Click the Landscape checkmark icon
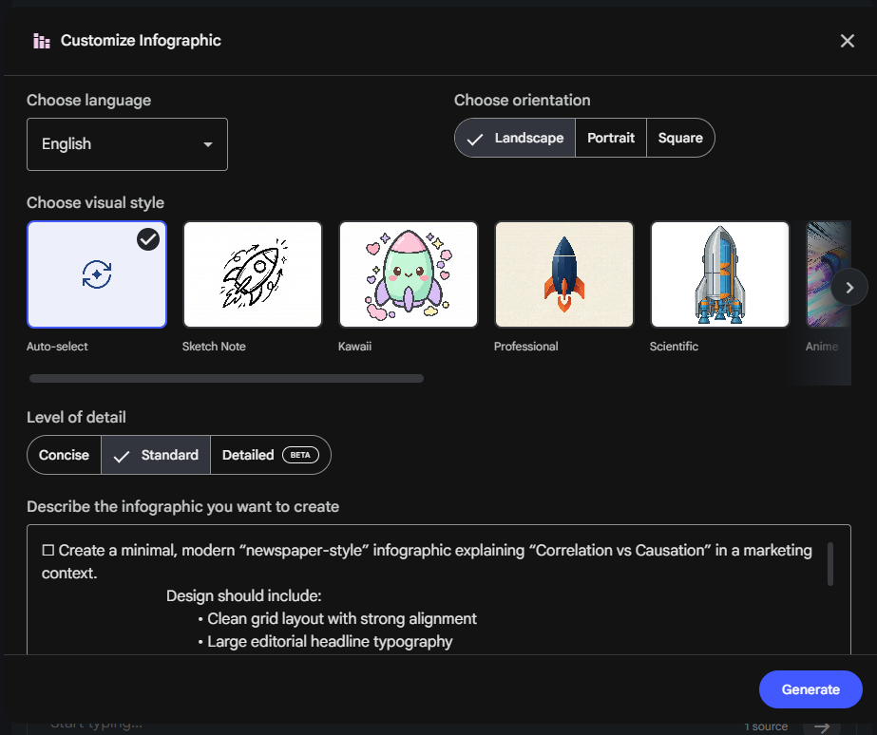The height and width of the screenshot is (735, 877). click(475, 139)
